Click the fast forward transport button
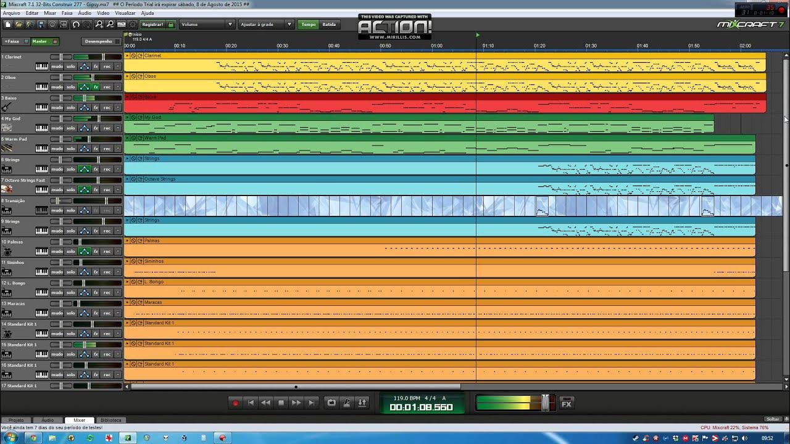 coord(296,403)
